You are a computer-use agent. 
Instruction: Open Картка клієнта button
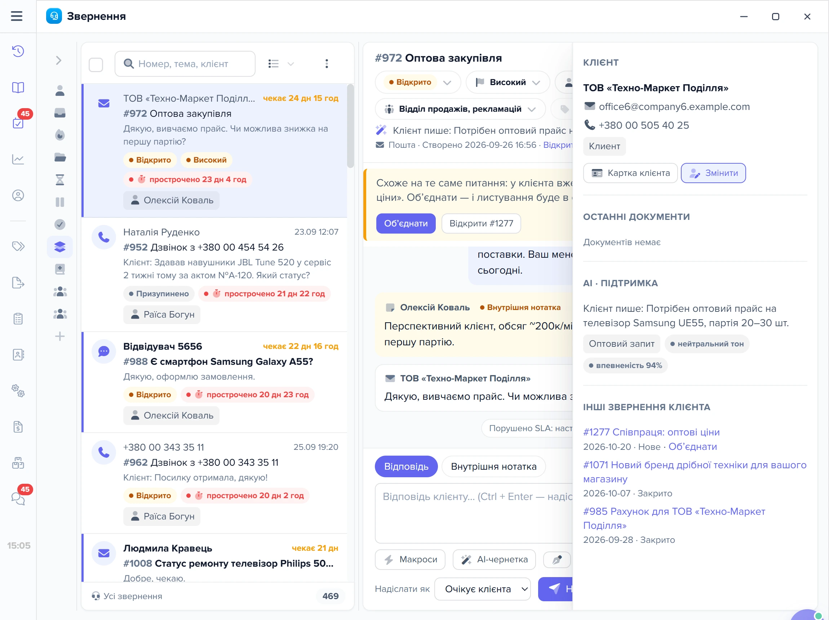631,173
